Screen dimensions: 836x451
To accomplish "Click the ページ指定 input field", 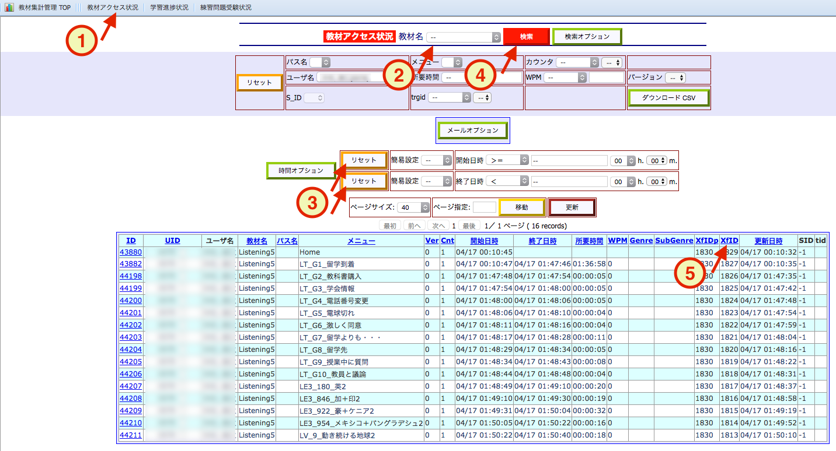I will 485,207.
